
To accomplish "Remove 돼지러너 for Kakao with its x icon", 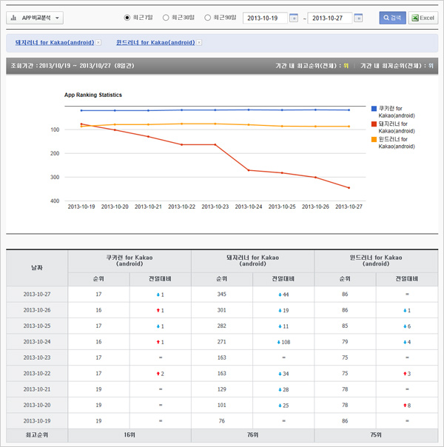I will [98, 42].
